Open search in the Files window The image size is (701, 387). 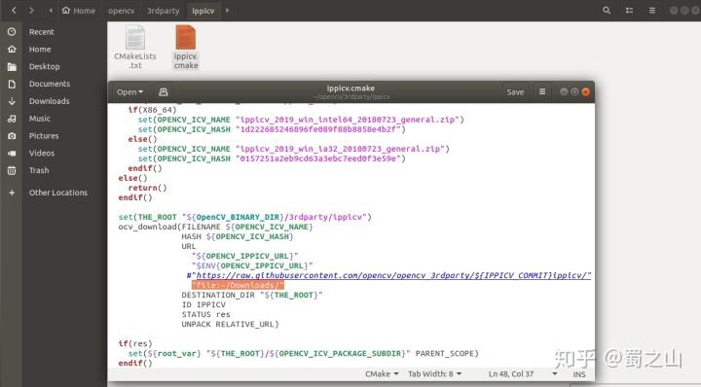607,11
